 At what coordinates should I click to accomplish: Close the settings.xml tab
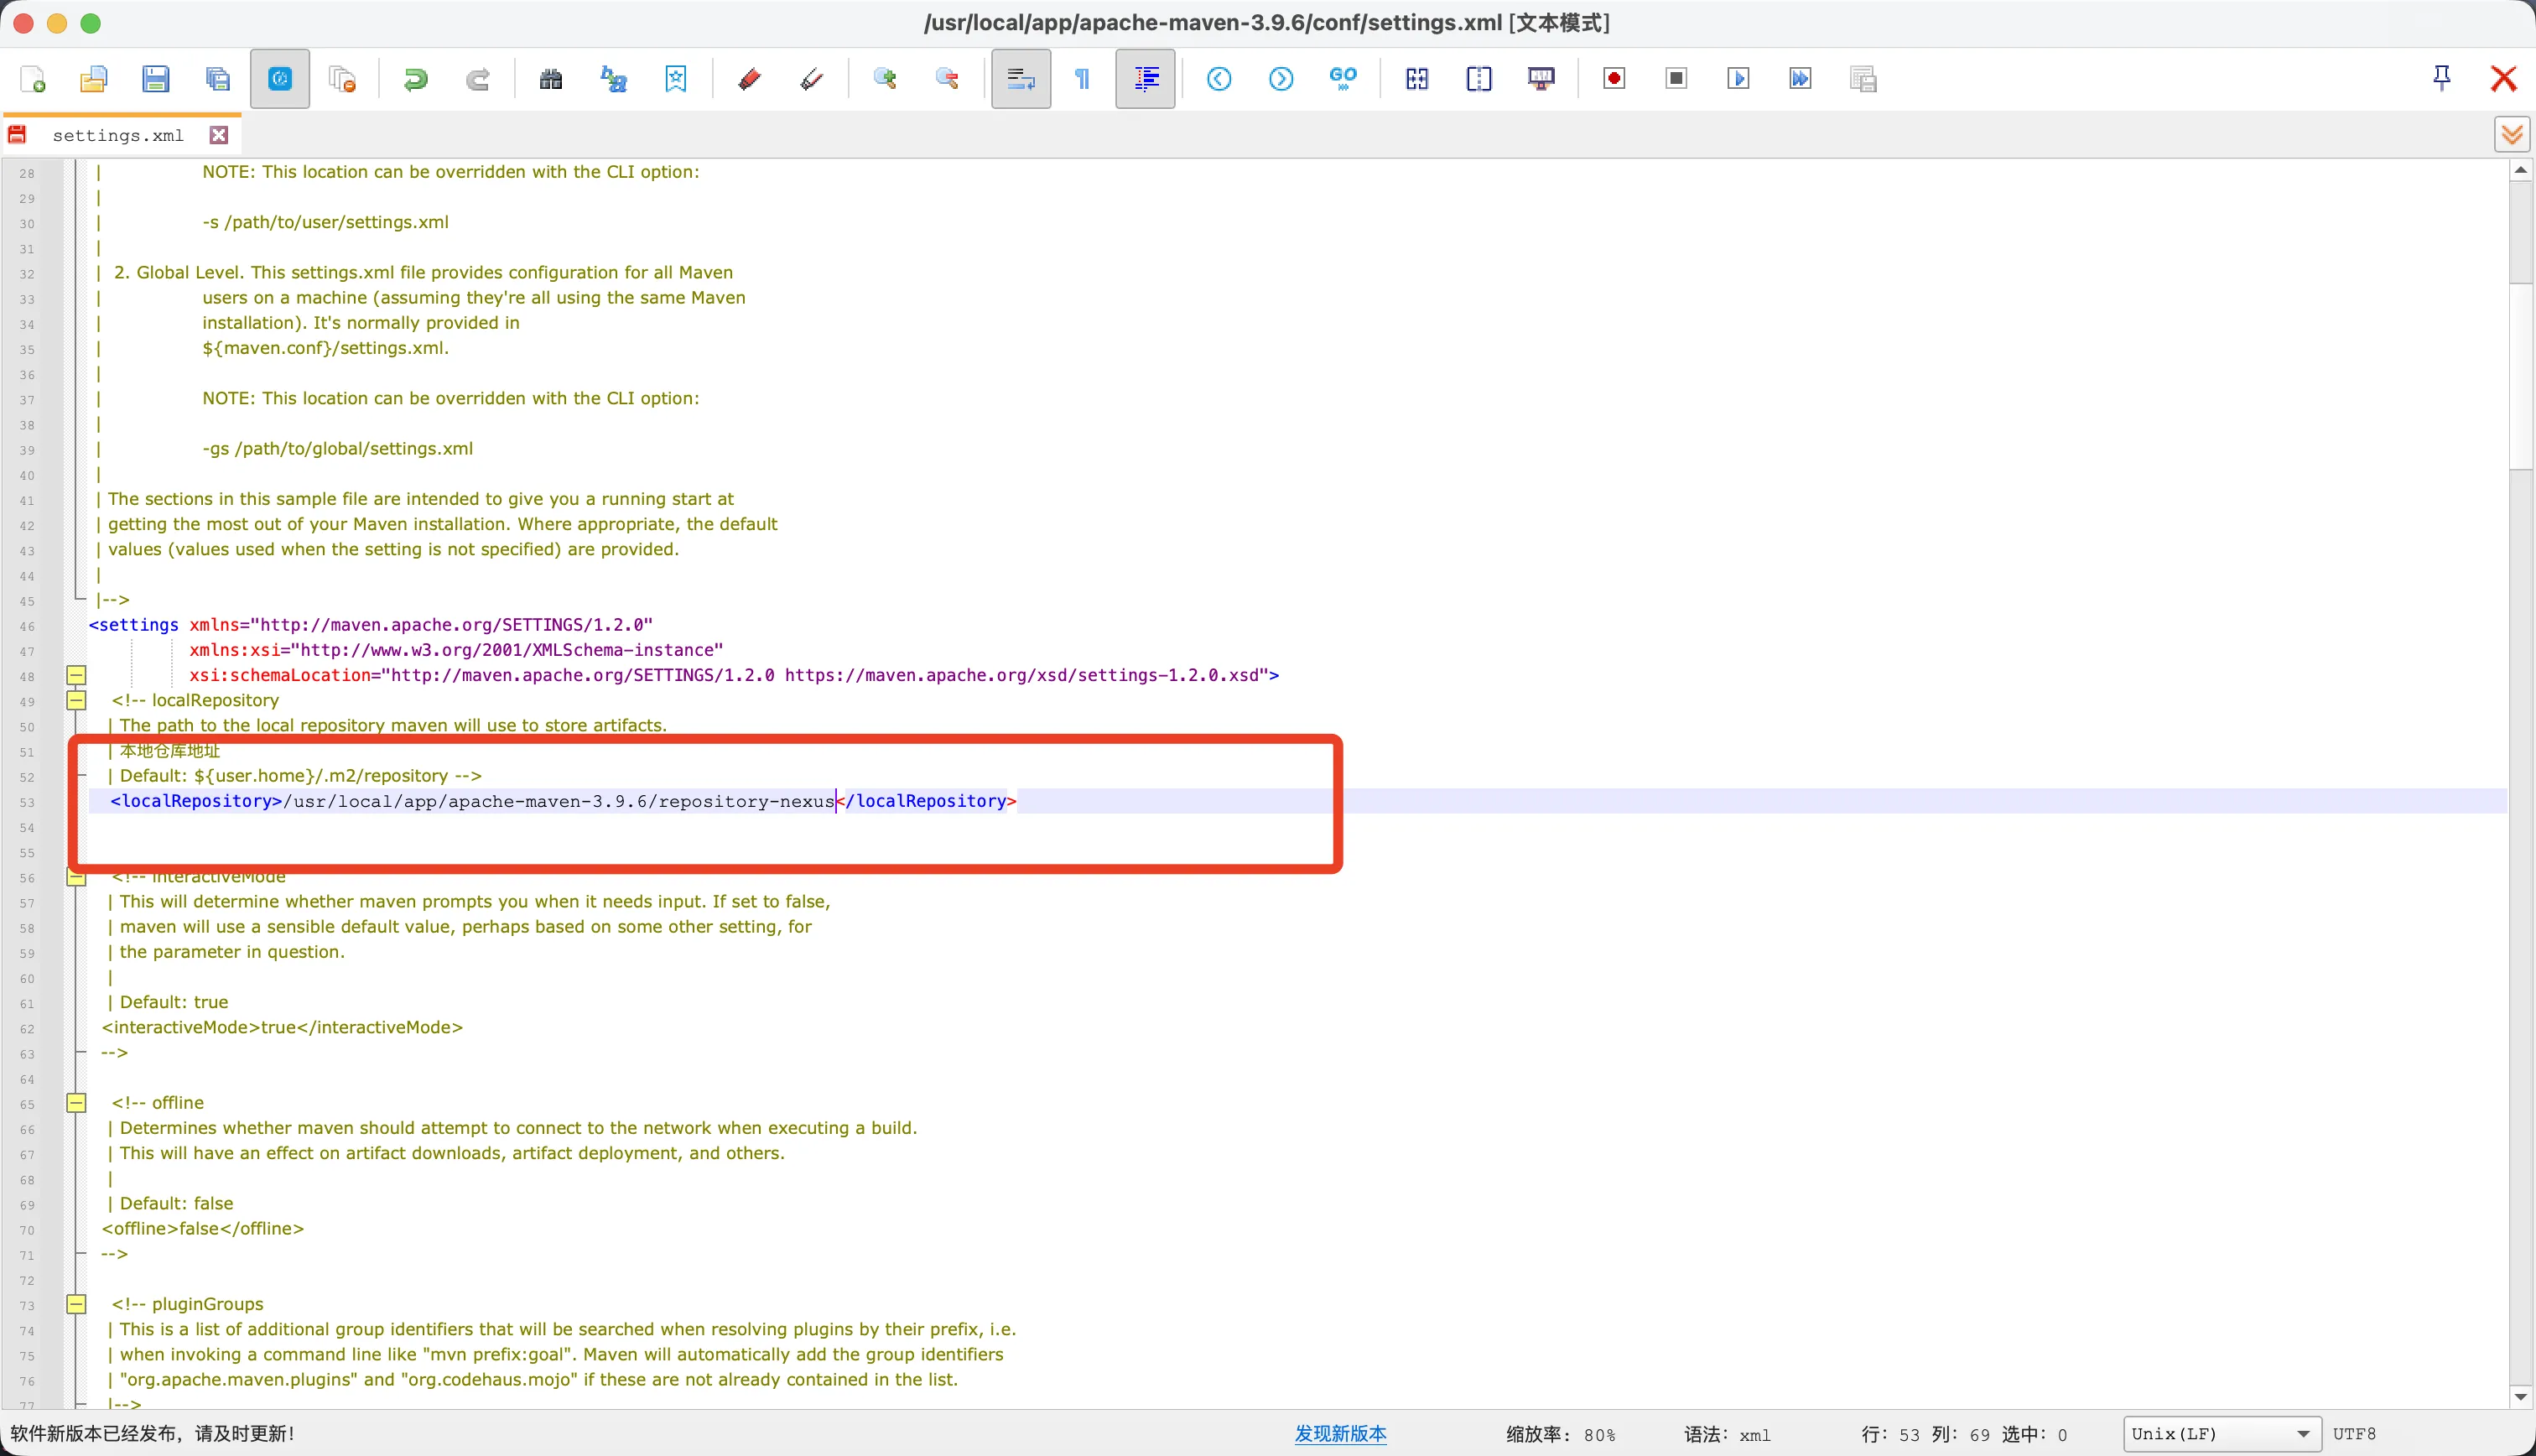(x=219, y=135)
